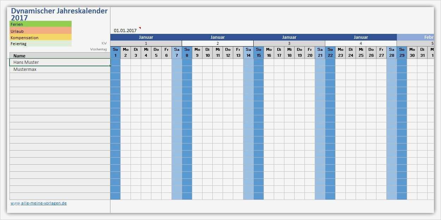Screen dimensions: 441x220
Task: Click the 01.01.2017 date cell
Action: 125,30
